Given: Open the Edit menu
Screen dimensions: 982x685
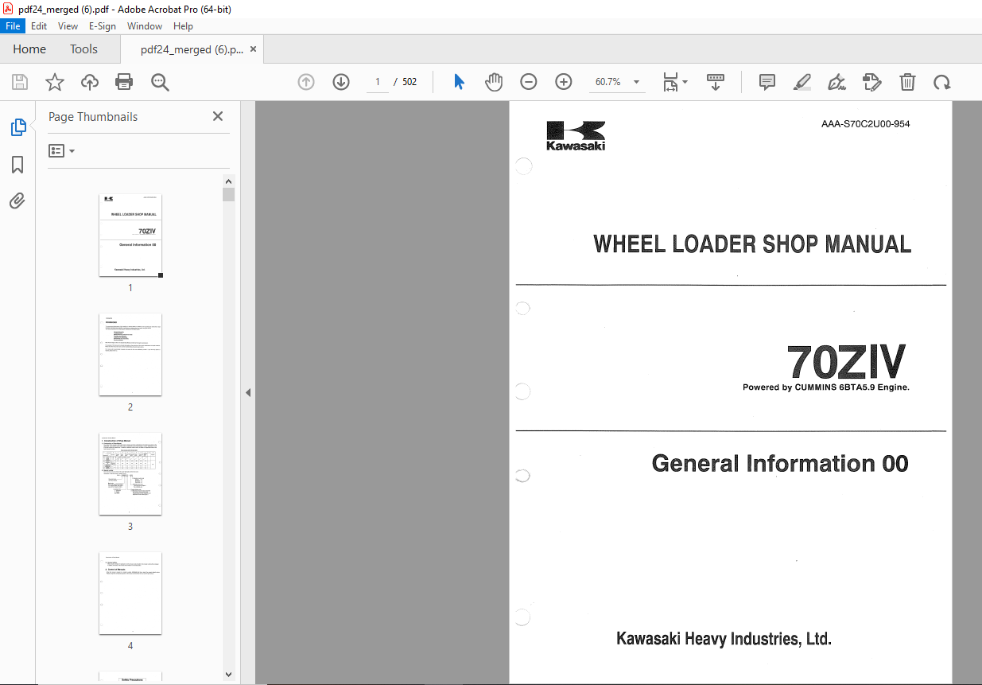Looking at the screenshot, I should pos(39,25).
